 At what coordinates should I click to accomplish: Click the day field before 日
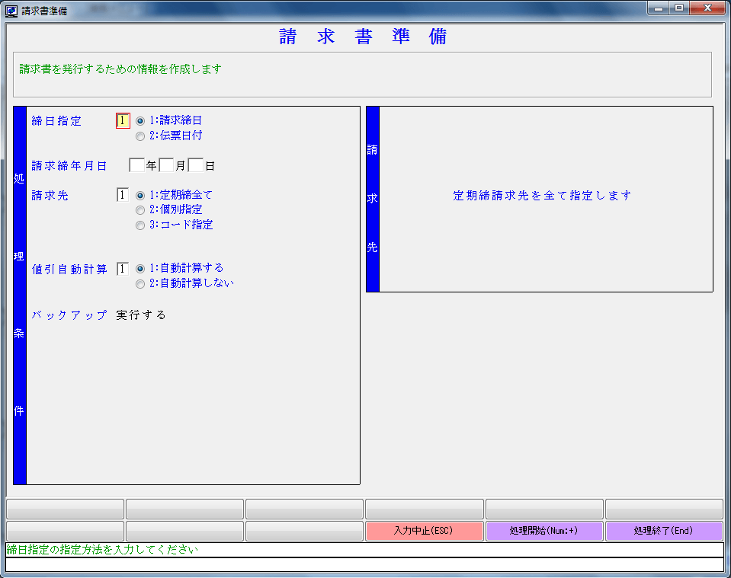pyautogui.click(x=196, y=165)
